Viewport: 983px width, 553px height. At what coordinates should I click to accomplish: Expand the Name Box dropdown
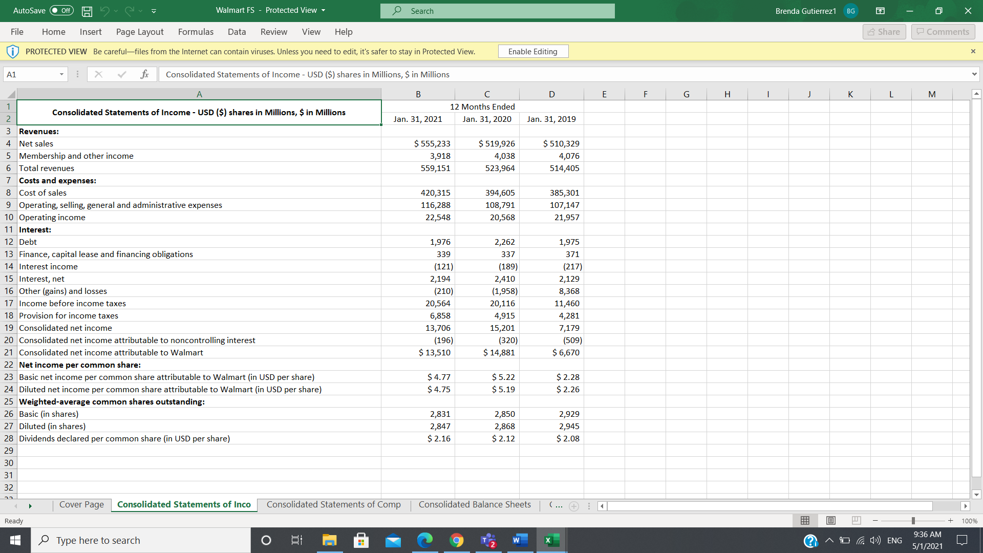61,74
